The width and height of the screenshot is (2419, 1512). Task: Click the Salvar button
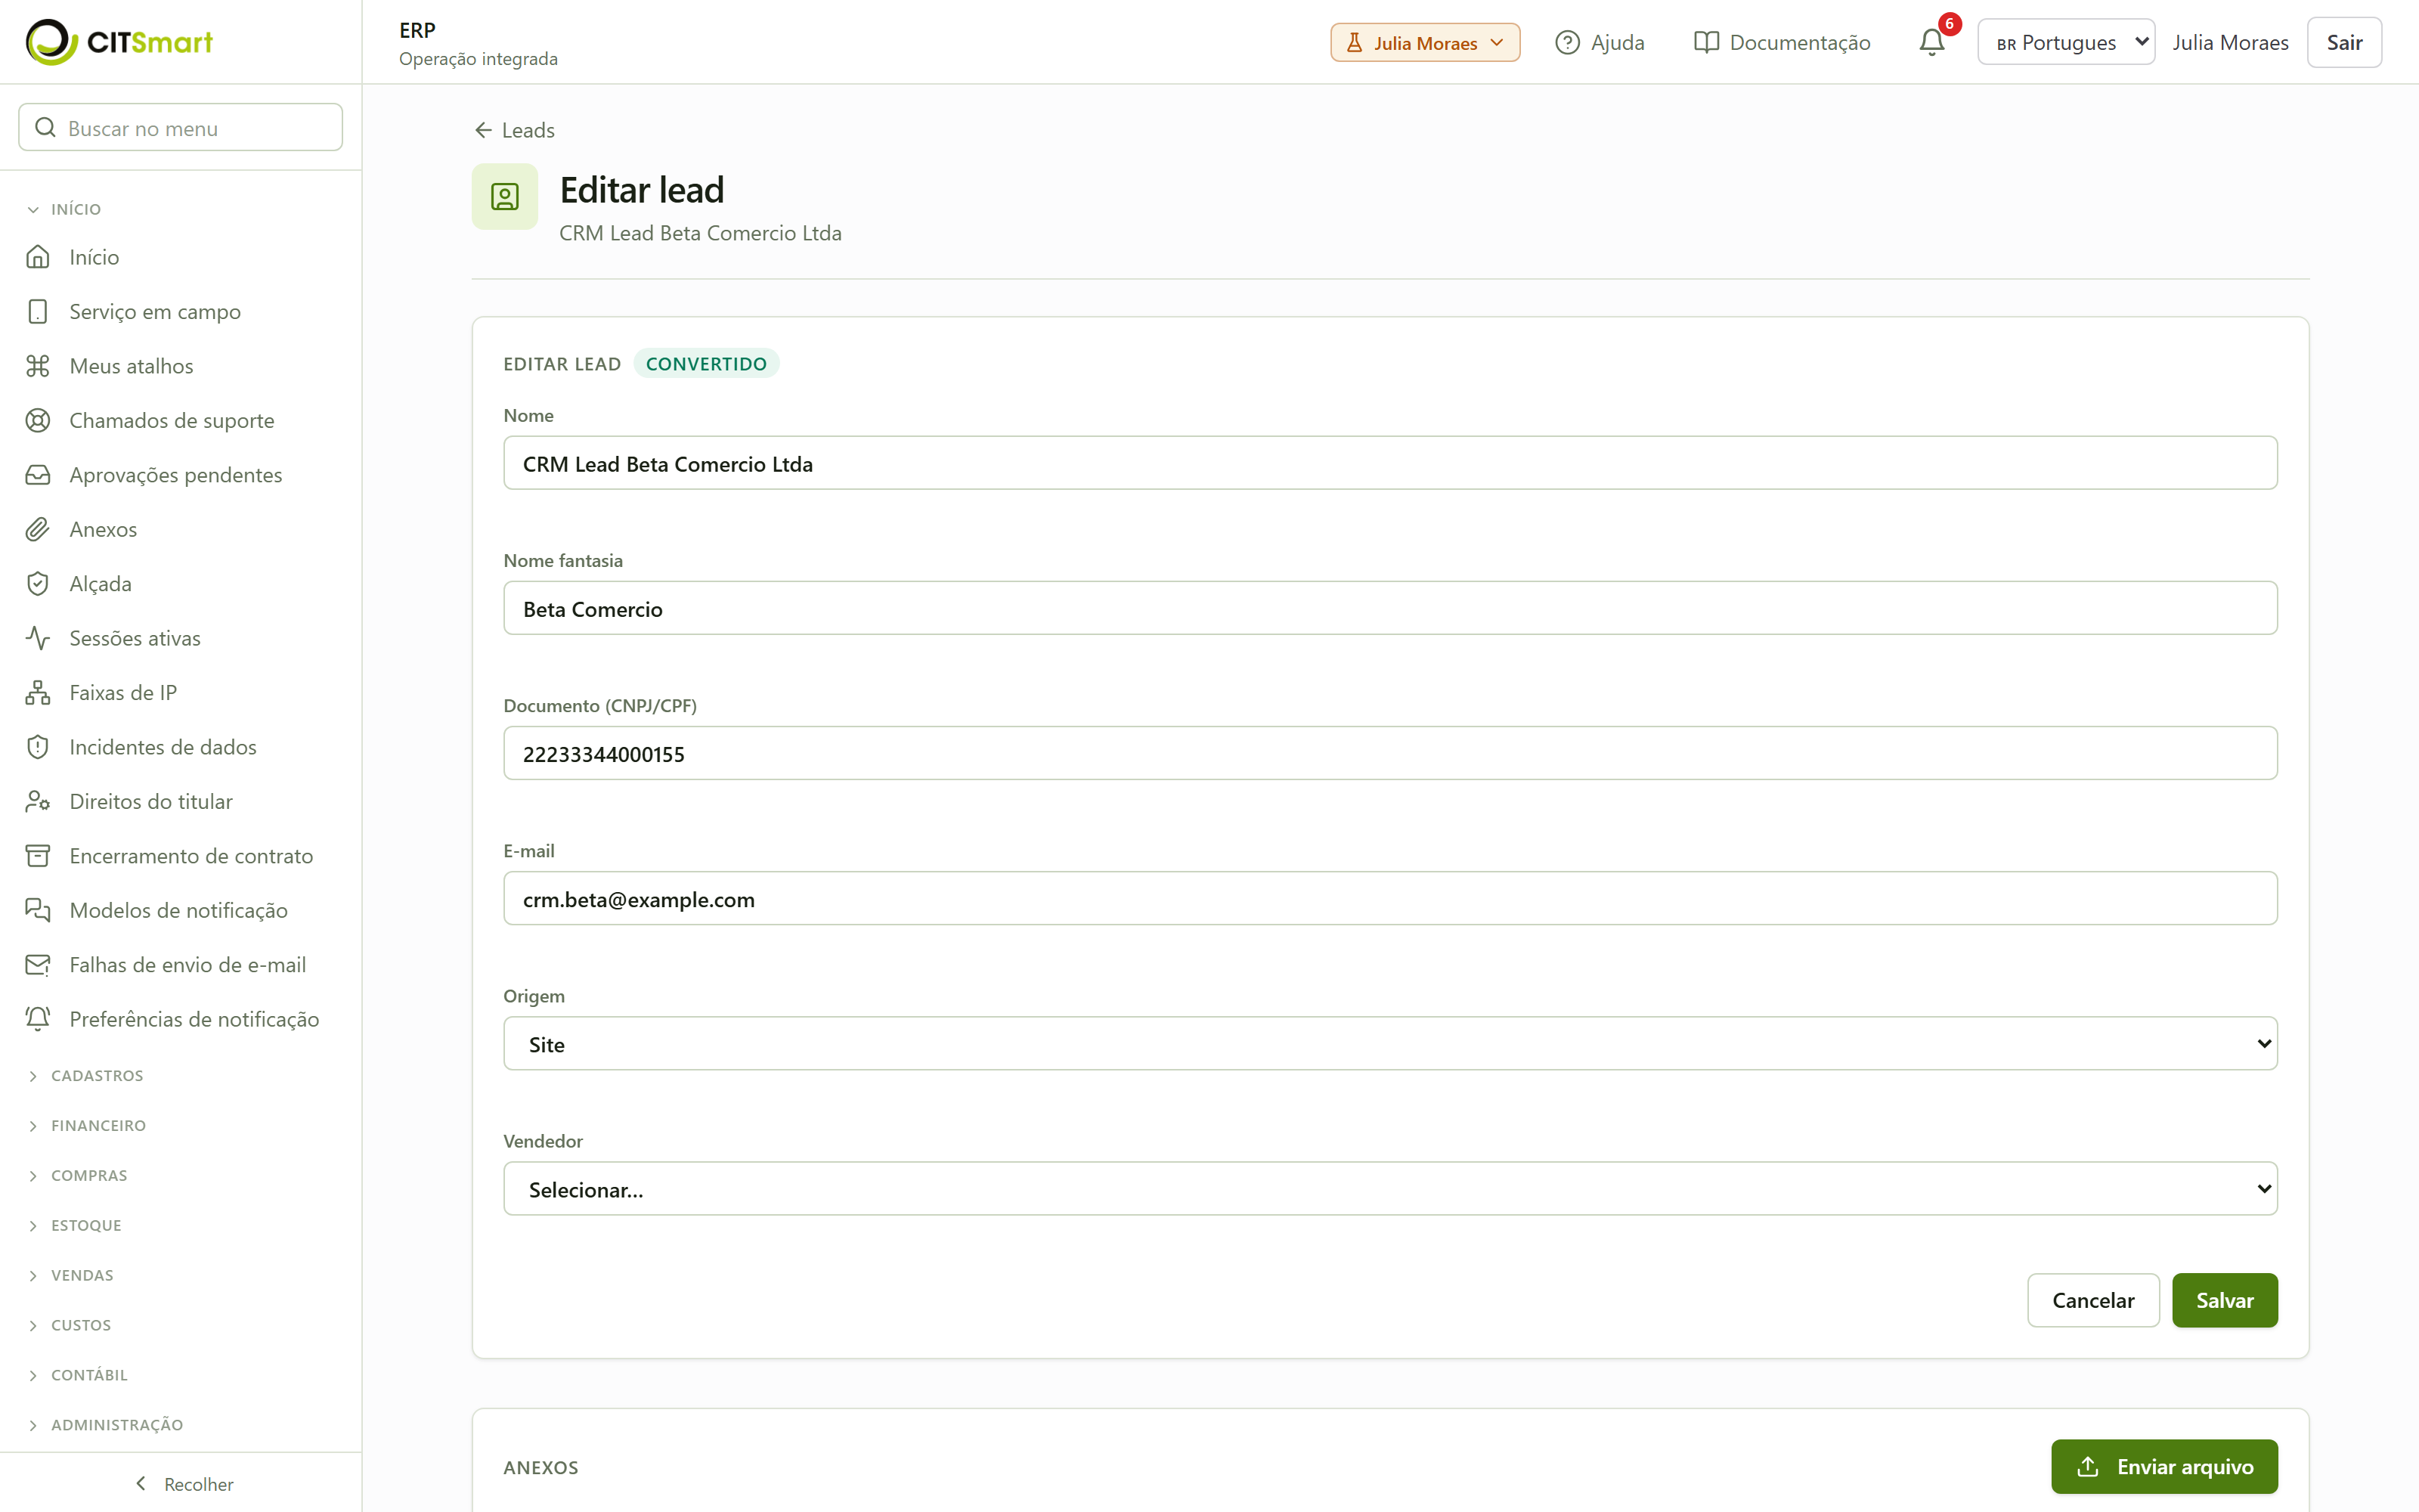click(x=2224, y=1300)
